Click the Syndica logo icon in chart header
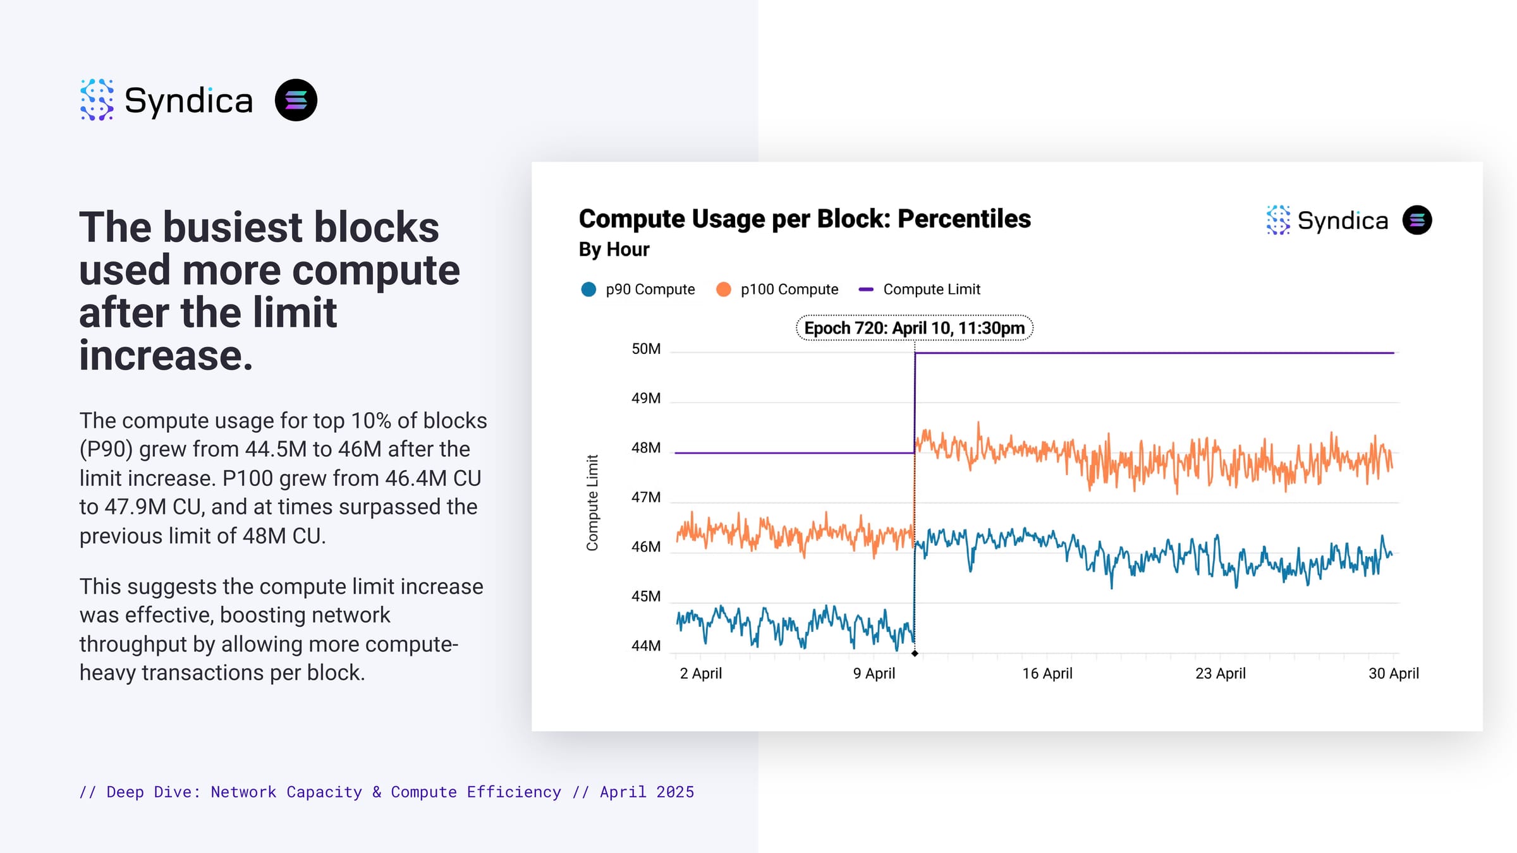This screenshot has height=853, width=1517. click(1278, 220)
